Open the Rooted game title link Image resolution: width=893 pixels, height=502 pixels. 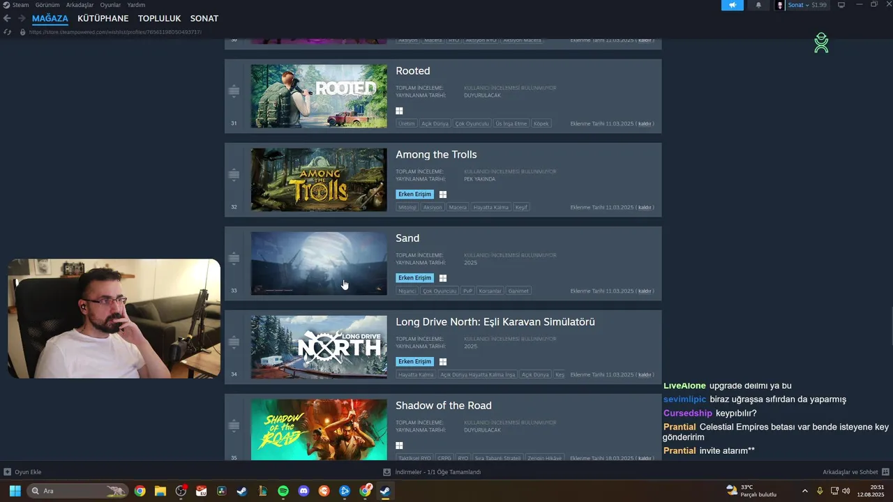412,71
